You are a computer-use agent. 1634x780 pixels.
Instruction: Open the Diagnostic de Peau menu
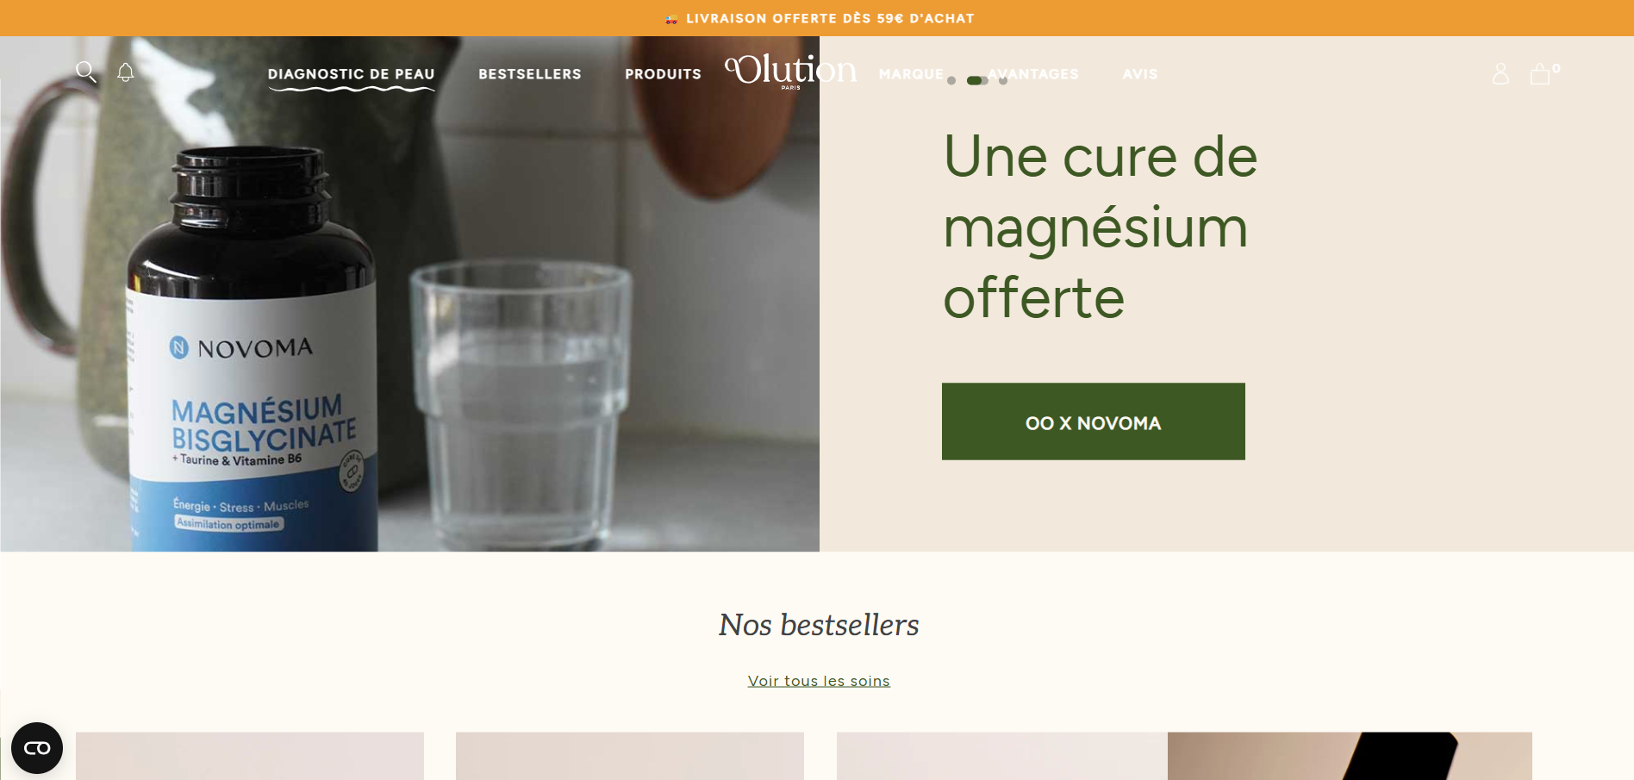[x=352, y=74]
